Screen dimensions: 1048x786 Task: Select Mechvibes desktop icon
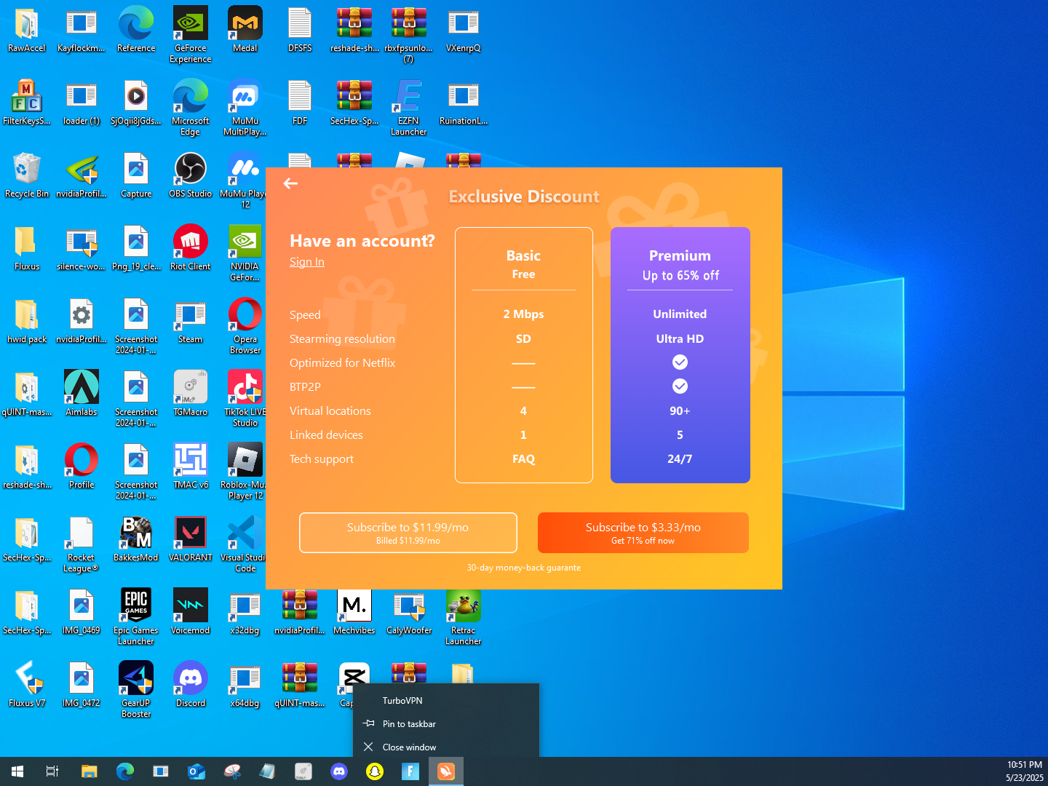[354, 613]
